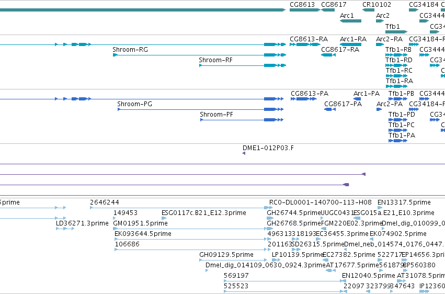The width and height of the screenshot is (445, 294).
Task: Click the CG8613 gene label
Action: coord(302,5)
